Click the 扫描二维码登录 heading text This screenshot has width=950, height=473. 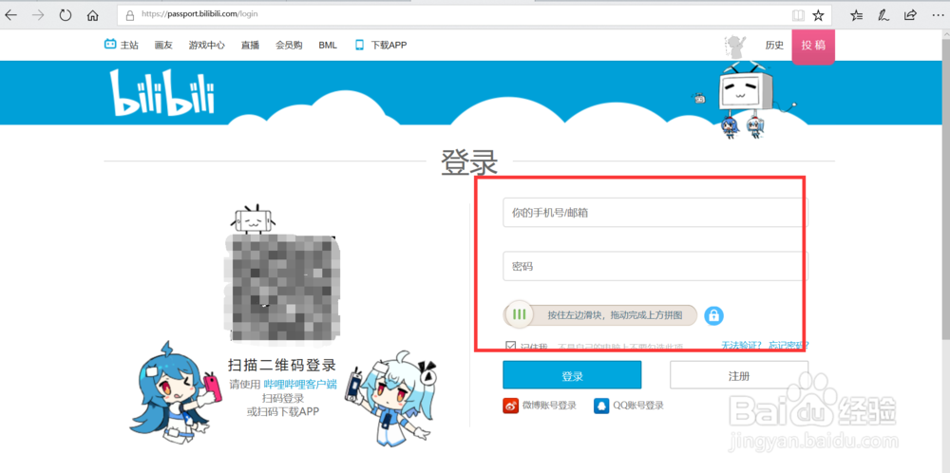(x=282, y=365)
